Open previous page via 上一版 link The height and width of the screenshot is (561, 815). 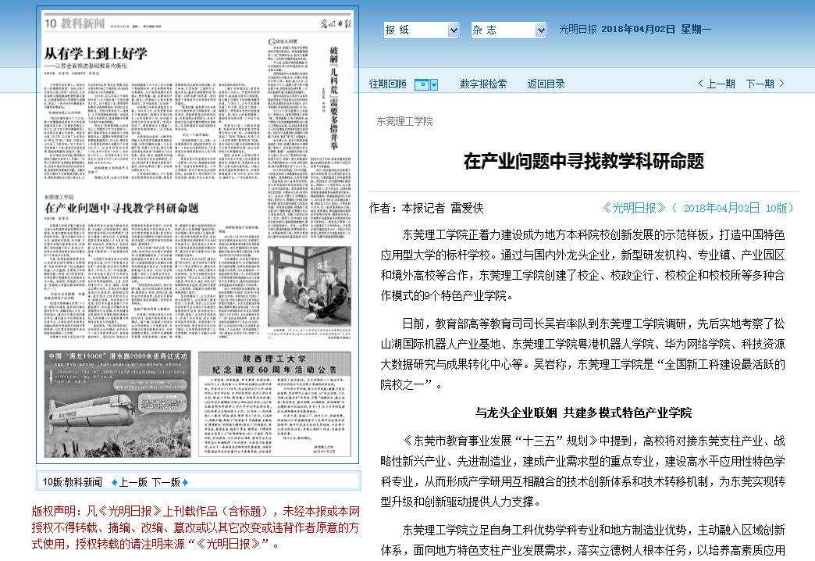click(133, 482)
